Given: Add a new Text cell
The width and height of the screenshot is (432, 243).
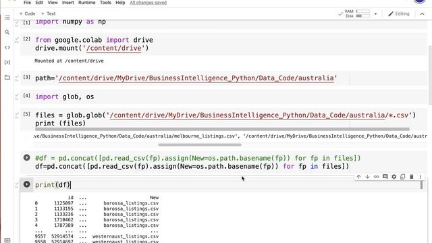Looking at the screenshot, I should 48,13.
